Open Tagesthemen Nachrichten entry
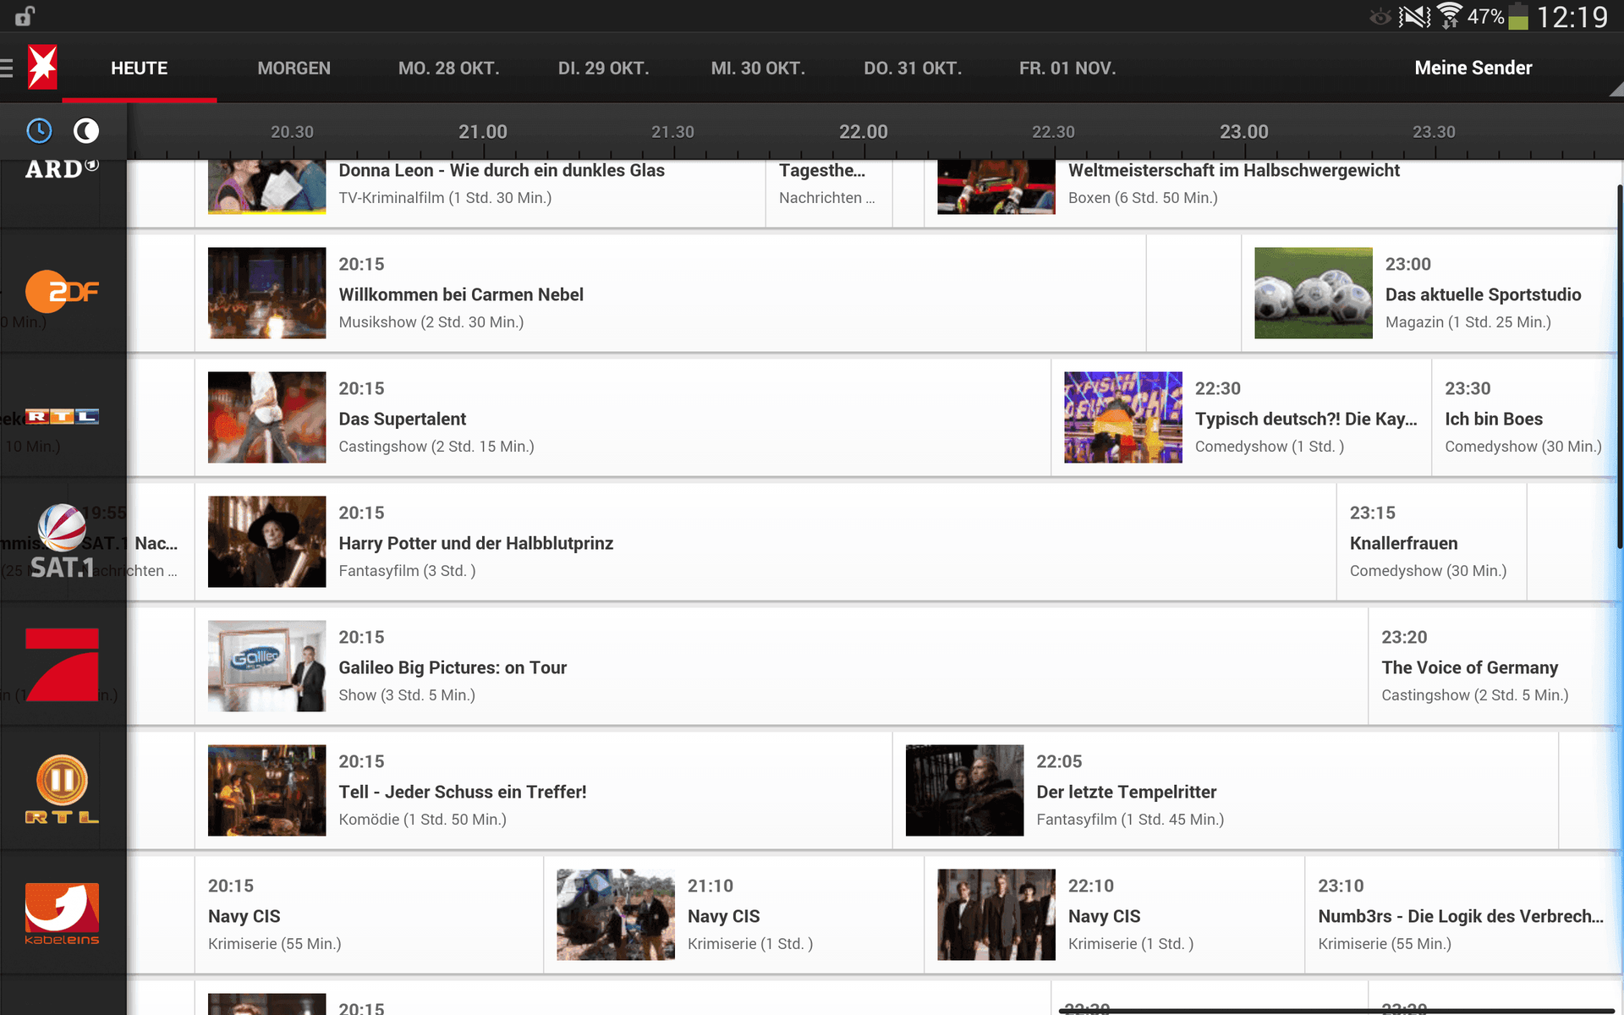The height and width of the screenshot is (1015, 1624). click(x=829, y=193)
